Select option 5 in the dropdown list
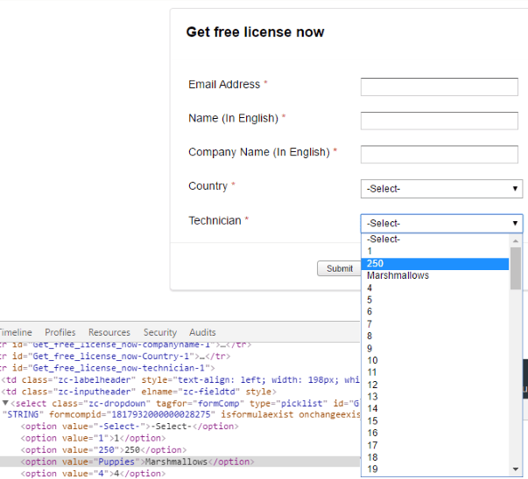The width and height of the screenshot is (528, 479). pos(434,300)
